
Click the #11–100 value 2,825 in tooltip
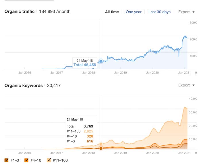[x=88, y=131]
